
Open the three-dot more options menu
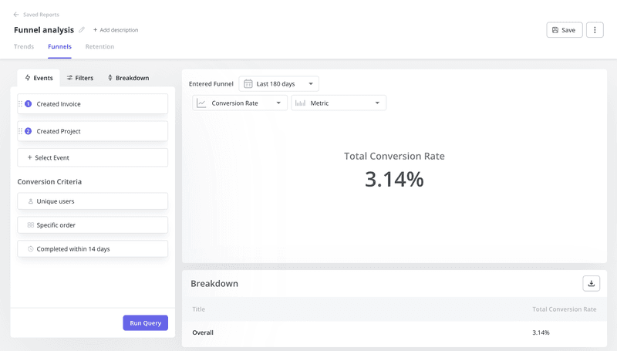click(x=594, y=30)
